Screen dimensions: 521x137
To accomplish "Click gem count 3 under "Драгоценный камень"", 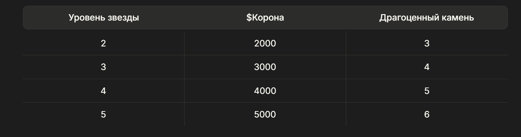I will (x=427, y=43).
